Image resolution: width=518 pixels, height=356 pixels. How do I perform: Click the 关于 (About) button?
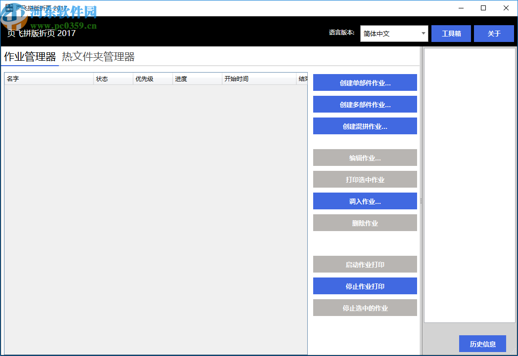pos(494,33)
